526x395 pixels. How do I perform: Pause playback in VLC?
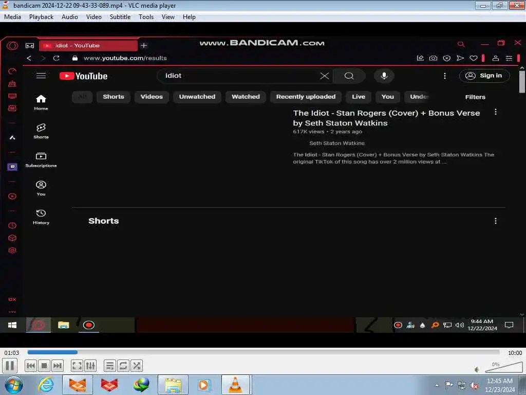(x=10, y=366)
